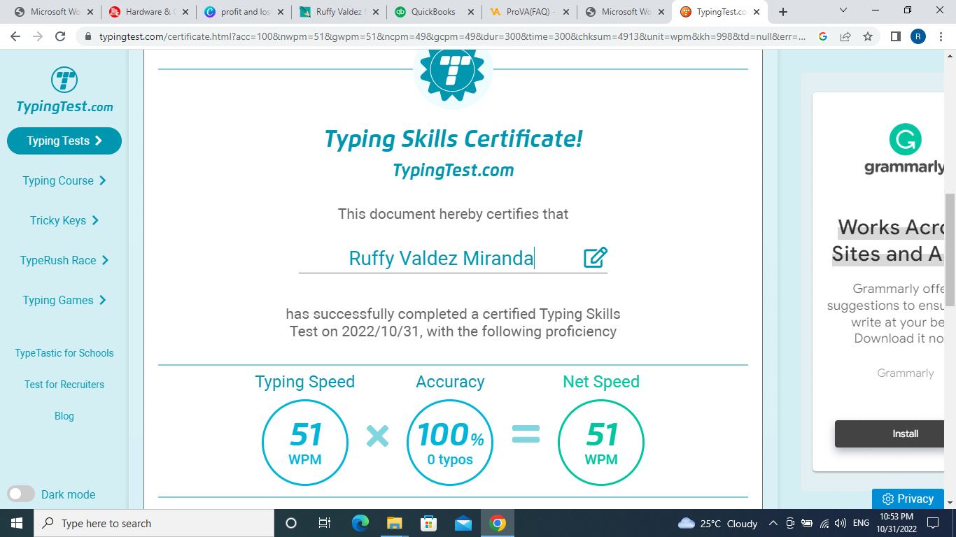Open the Windows Start menu
This screenshot has height=537, width=956.
(x=17, y=523)
